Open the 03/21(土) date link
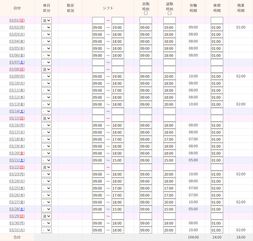 click(17, 160)
